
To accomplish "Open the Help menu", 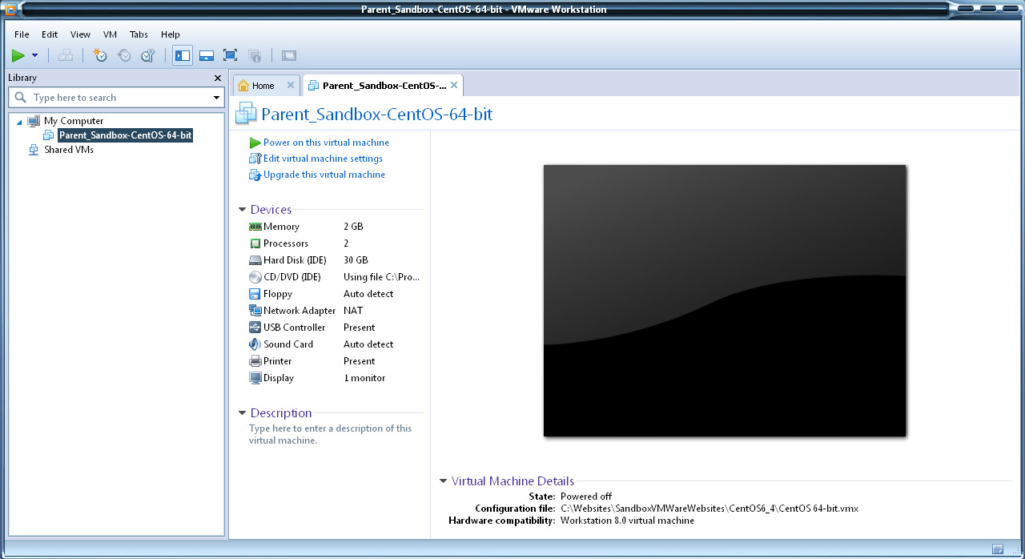I will (170, 34).
